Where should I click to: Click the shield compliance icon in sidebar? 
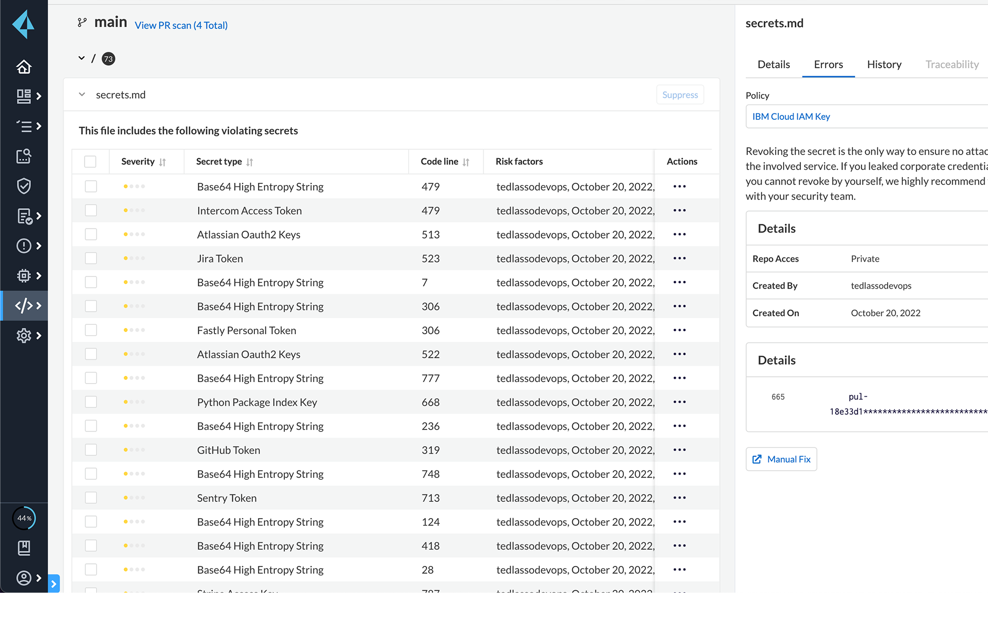[24, 186]
